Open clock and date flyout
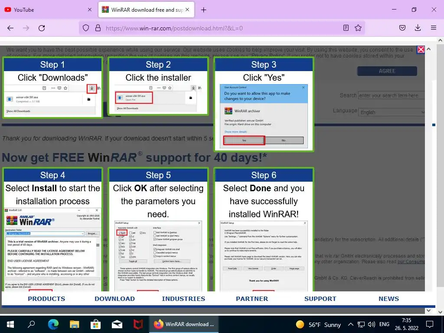 coord(407,324)
